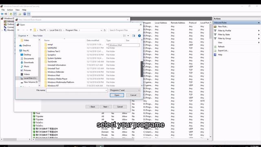The height and width of the screenshot is (147, 261).
Task: Click the New folder button
Action: (38, 36)
